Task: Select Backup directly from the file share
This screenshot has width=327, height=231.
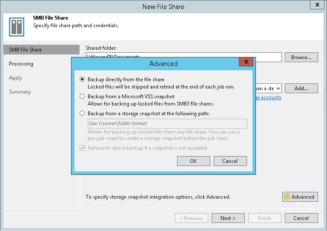Action: [x=82, y=80]
